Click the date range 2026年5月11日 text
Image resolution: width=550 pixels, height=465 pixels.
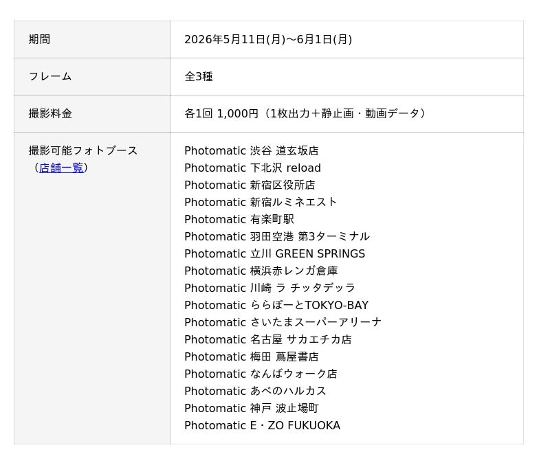[x=268, y=40]
